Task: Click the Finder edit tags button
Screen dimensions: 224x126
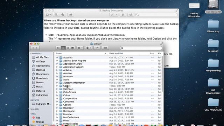Action: coord(105,48)
